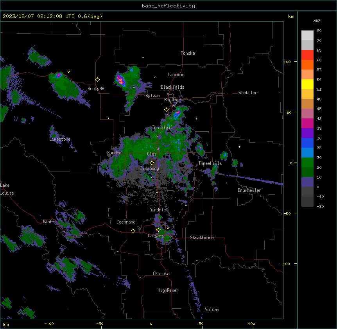Image resolution: width=337 pixels, height=329 pixels.
Task: Click the intense storm cell west of Lacombe
Action: (x=120, y=80)
